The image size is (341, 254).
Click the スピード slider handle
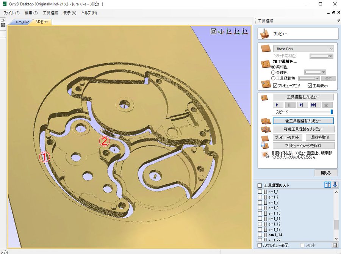[332, 112]
